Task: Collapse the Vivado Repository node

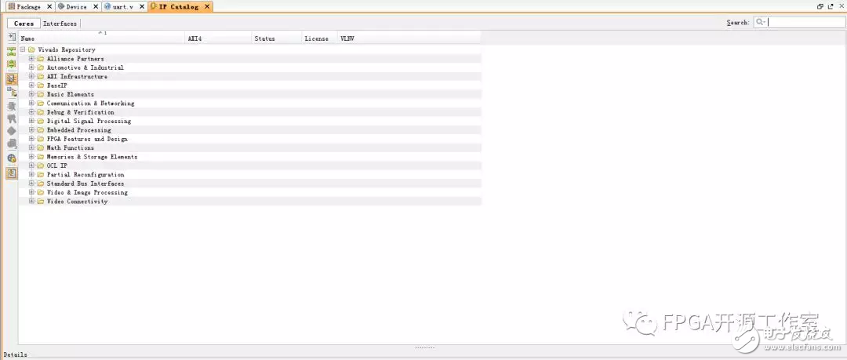Action: (x=23, y=49)
